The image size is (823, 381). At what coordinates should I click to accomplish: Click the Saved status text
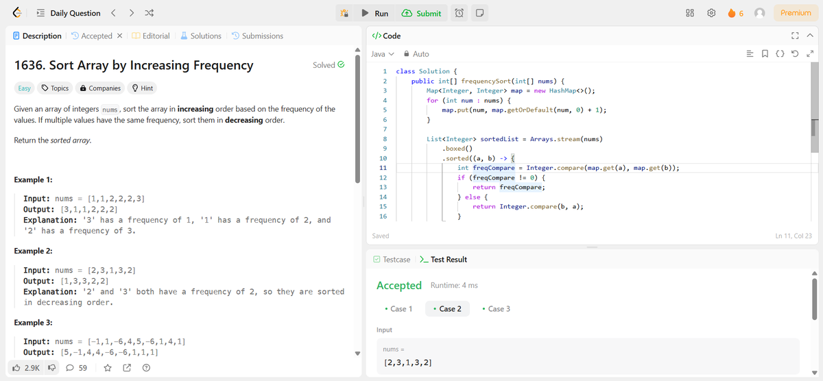point(380,236)
